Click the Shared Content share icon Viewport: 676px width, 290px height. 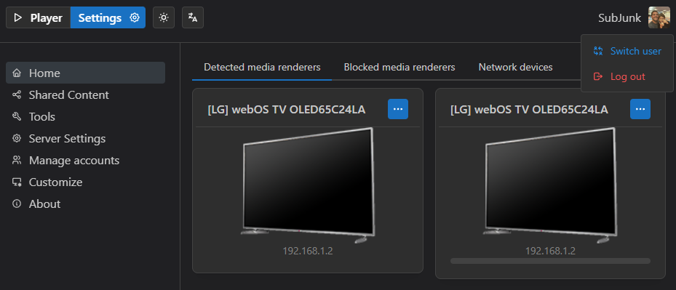(x=17, y=94)
